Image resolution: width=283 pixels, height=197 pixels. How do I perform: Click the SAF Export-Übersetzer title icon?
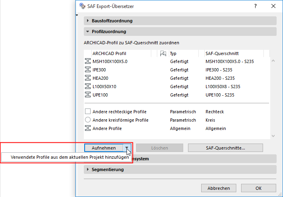click(x=82, y=6)
